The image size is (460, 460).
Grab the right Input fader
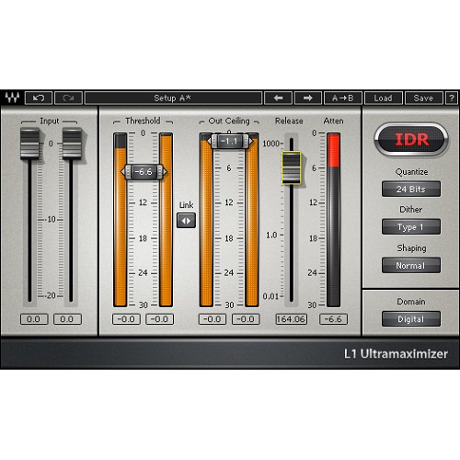pos(72,144)
